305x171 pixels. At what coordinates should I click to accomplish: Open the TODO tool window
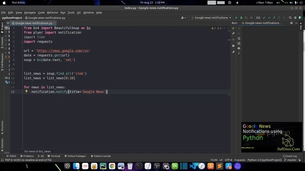pyautogui.click(x=11, y=156)
